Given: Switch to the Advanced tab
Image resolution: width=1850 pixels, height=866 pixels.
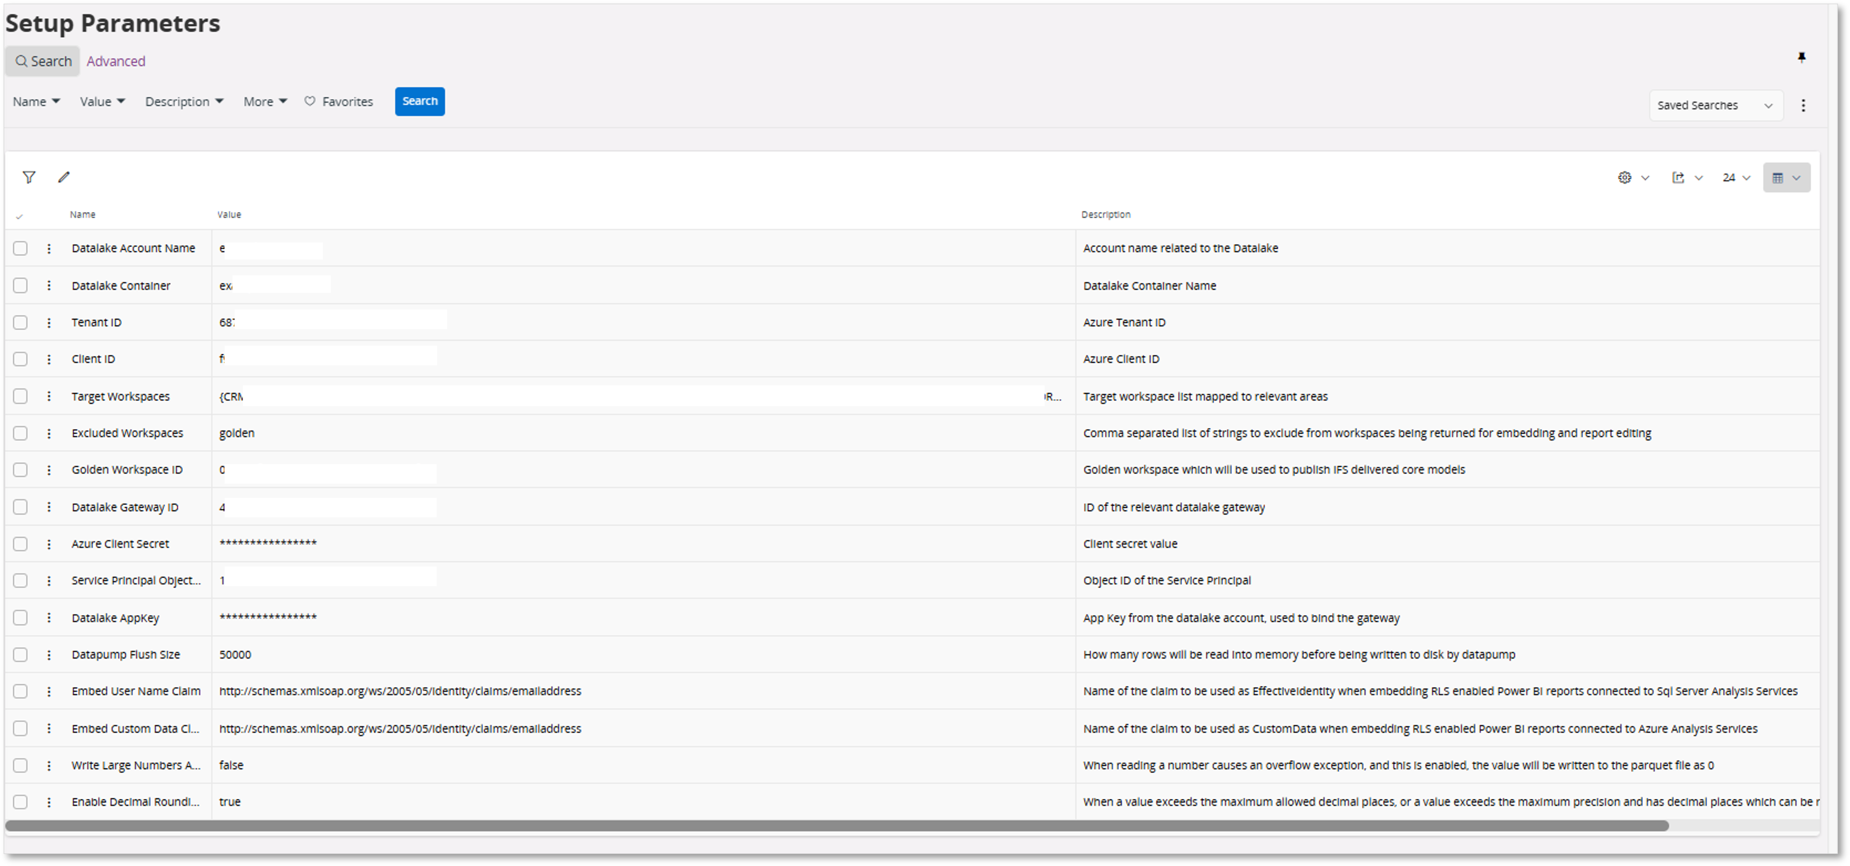Looking at the screenshot, I should click(116, 61).
